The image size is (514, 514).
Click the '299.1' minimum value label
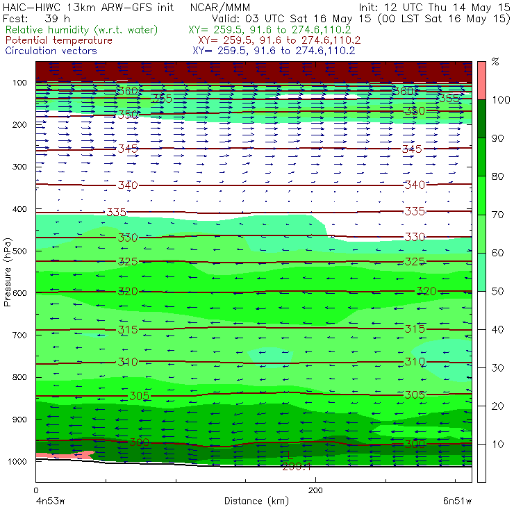(297, 467)
